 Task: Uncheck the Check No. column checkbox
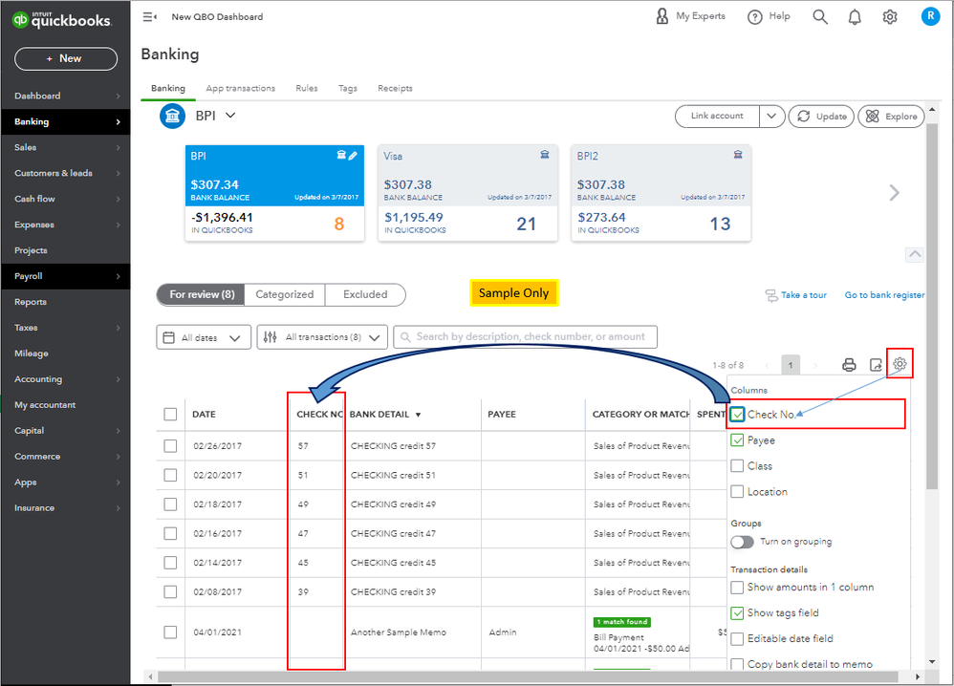(737, 415)
